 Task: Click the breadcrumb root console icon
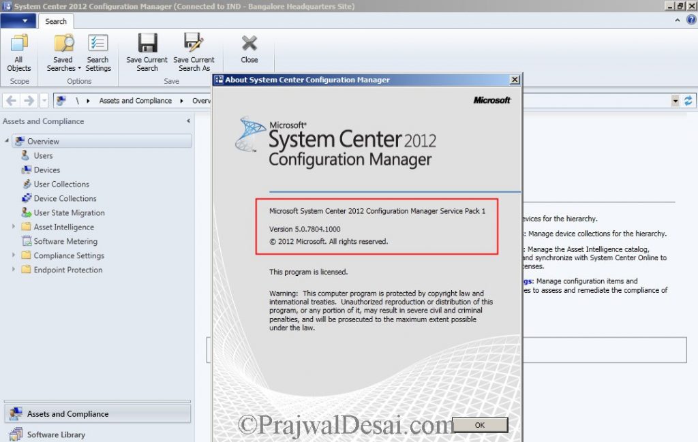[x=61, y=101]
